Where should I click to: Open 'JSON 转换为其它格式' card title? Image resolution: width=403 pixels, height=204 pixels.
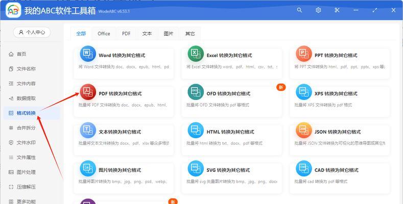point(338,132)
